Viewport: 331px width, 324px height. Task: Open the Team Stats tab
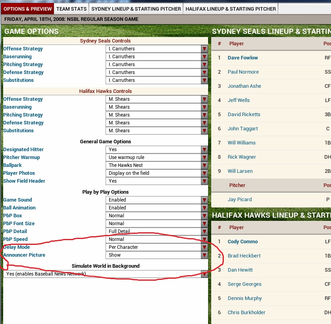(x=71, y=9)
